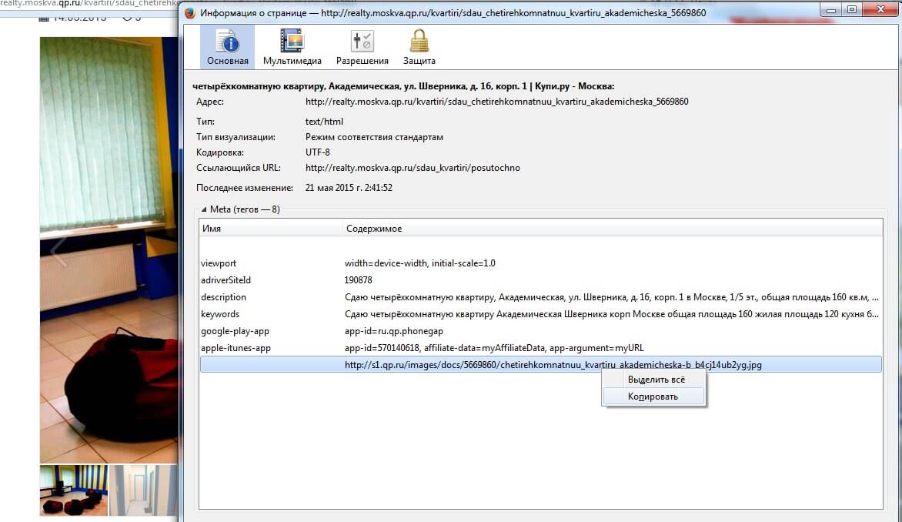Click browser address bar behind dialog

pos(89,3)
